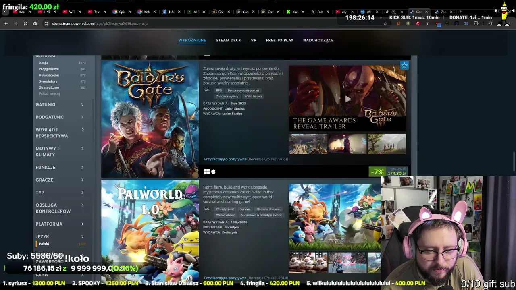Expand the Gracze filter section
This screenshot has width=516, height=290.
click(60, 180)
